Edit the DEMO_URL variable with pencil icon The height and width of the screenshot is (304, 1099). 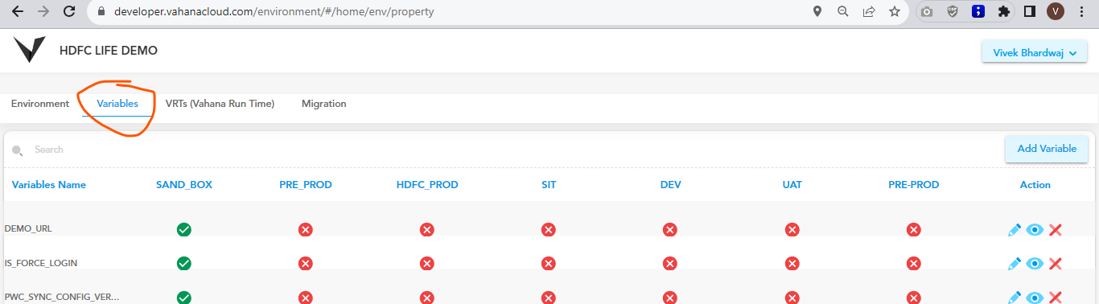pos(1014,230)
